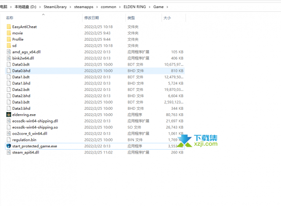The width and height of the screenshot is (281, 206).
Task: Expand chevron after steamapps breadcrumb
Action: point(97,7)
